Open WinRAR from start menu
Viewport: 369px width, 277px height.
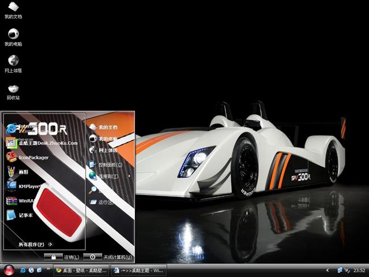click(21, 201)
